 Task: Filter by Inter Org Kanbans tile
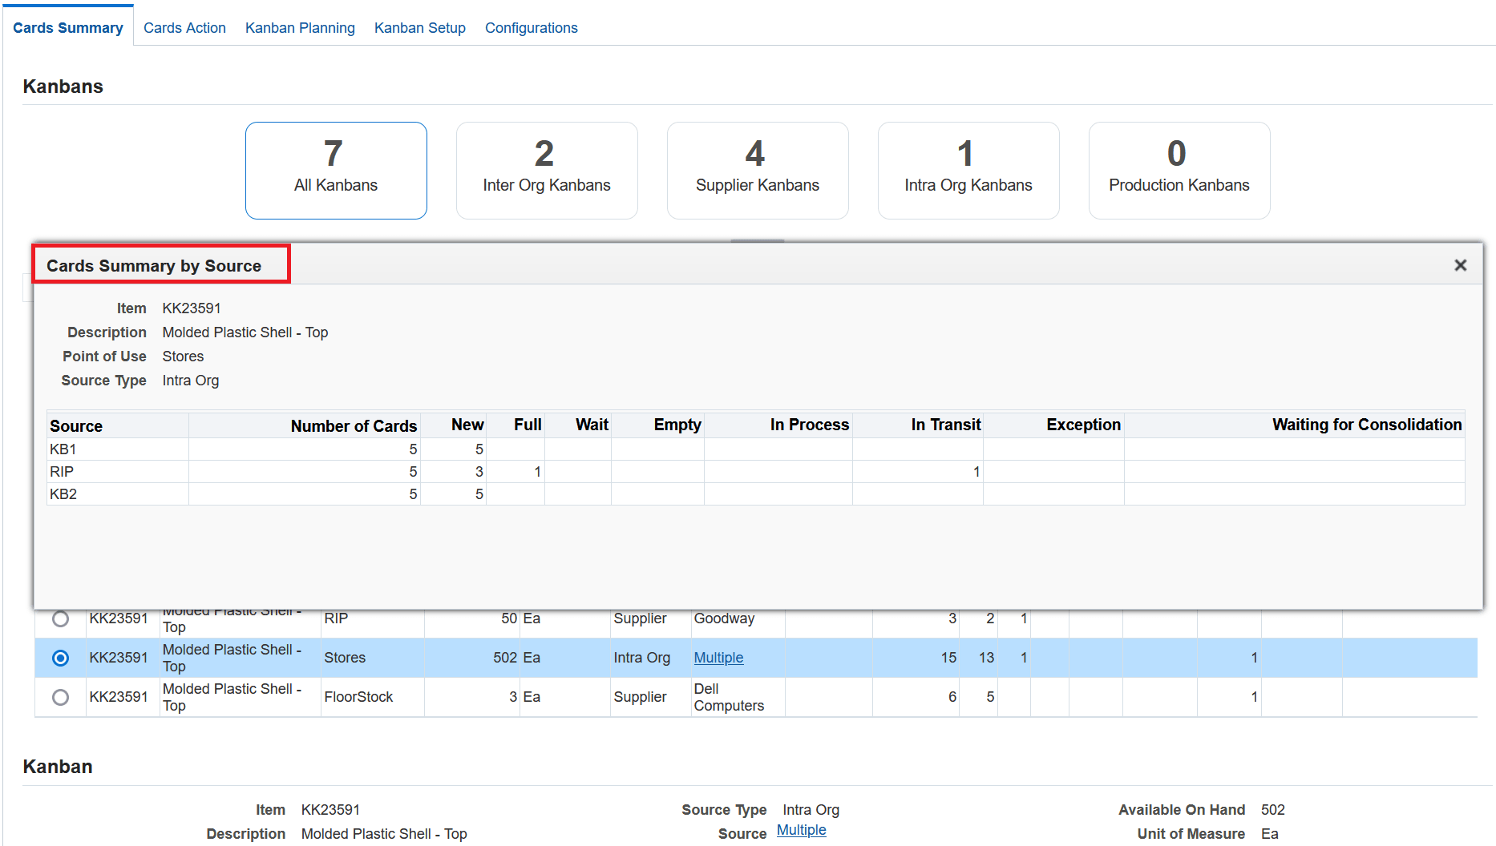click(x=547, y=170)
